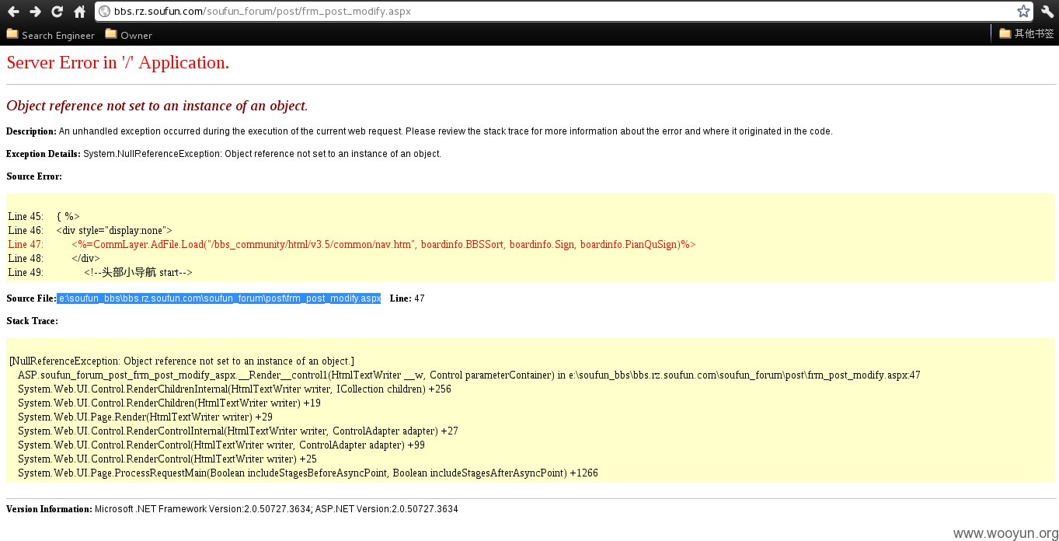This screenshot has height=541, width=1059.
Task: Click the browser Forward arrow
Action: click(35, 12)
